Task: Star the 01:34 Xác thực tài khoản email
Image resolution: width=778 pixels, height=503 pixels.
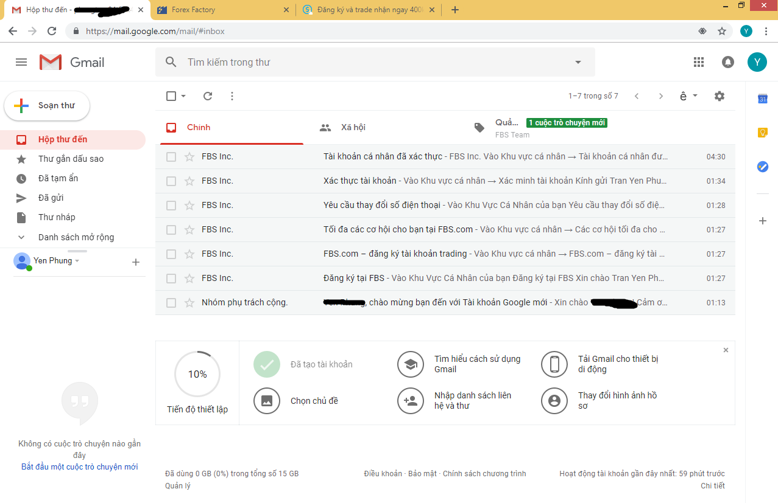Action: point(189,181)
